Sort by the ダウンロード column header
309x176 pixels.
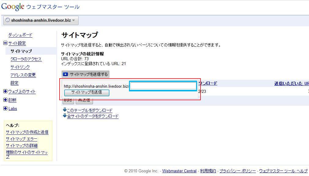[x=208, y=83]
